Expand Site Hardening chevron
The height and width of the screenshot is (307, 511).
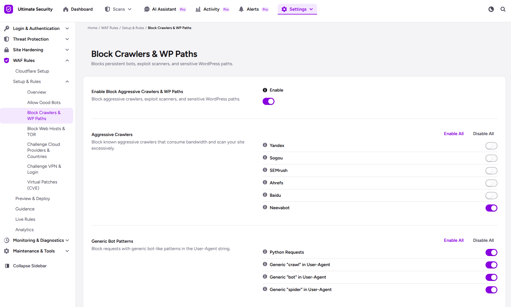[67, 50]
